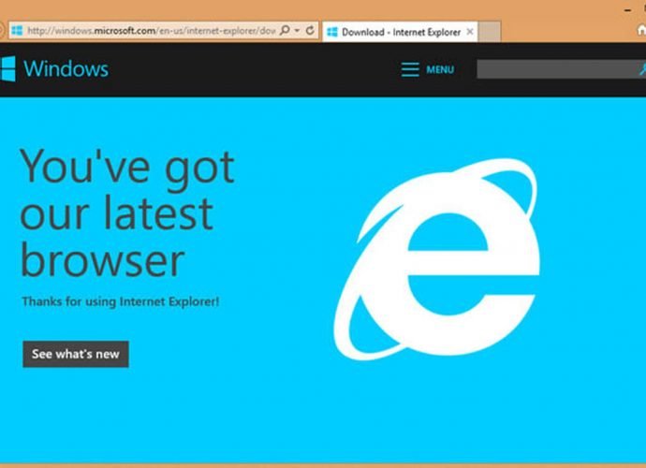Image resolution: width=646 pixels, height=468 pixels.
Task: Click the MENU label in the header
Action: [440, 69]
